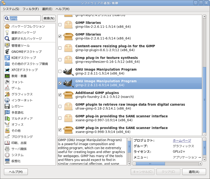Uncheck the gimpfx-foundry Additional GIMP plugins checkbox
Image resolution: width=210 pixels, height=179 pixels.
pyautogui.click(x=60, y=95)
